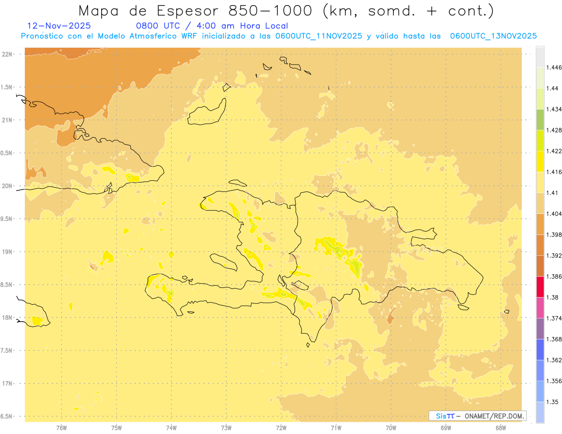Click the longitude label 73W
The image size is (562, 434).
(226, 427)
